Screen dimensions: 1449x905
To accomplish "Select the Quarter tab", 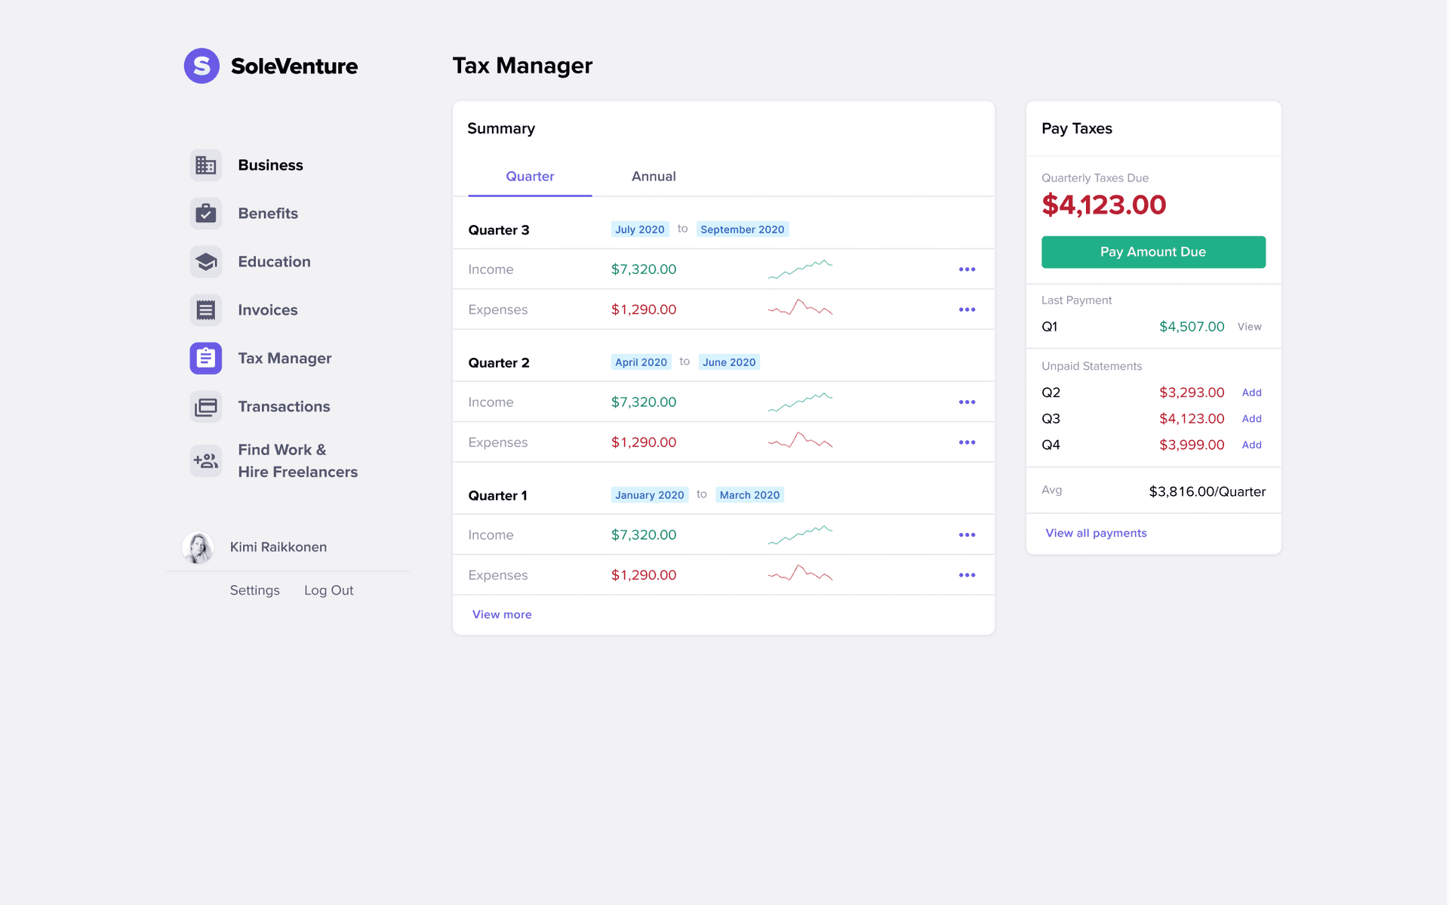I will (530, 177).
